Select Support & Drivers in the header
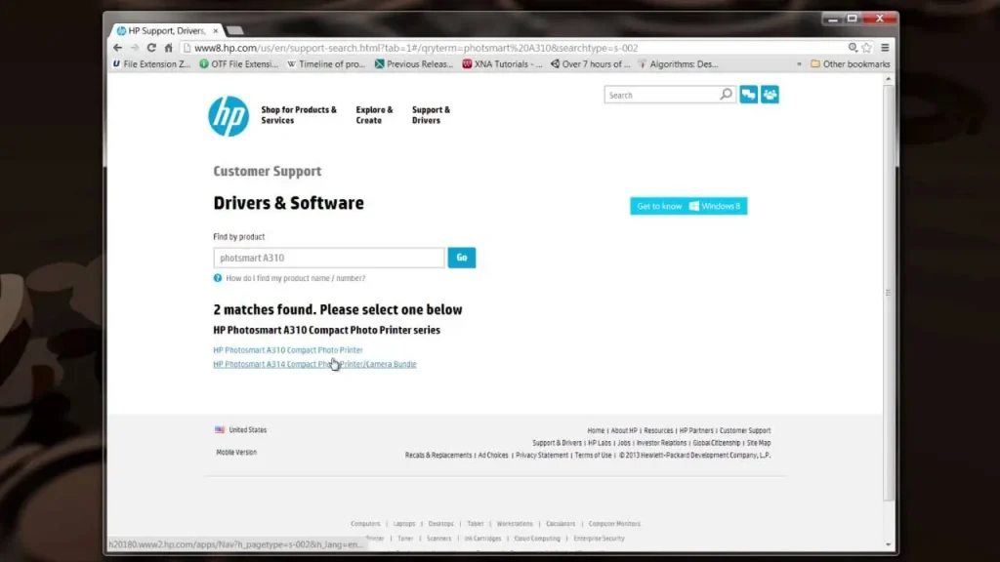 pyautogui.click(x=431, y=115)
